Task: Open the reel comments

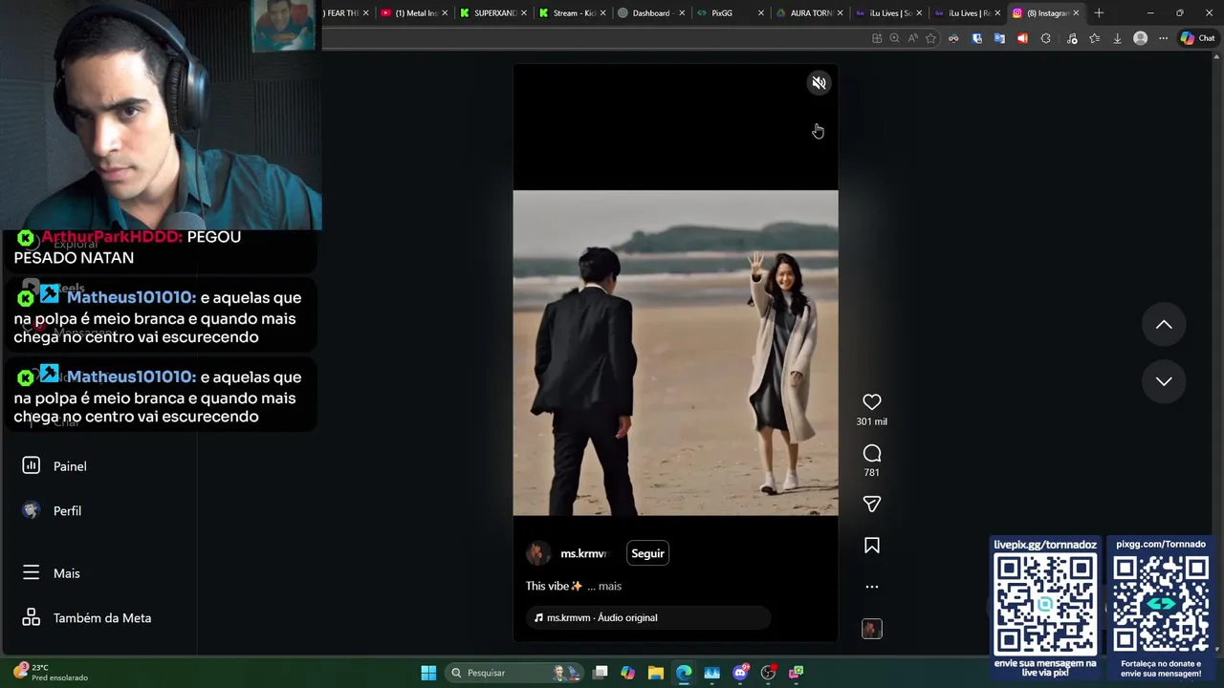Action: [x=871, y=453]
